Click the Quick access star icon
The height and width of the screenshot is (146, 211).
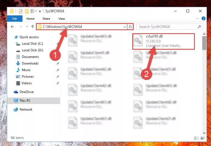tap(16, 37)
